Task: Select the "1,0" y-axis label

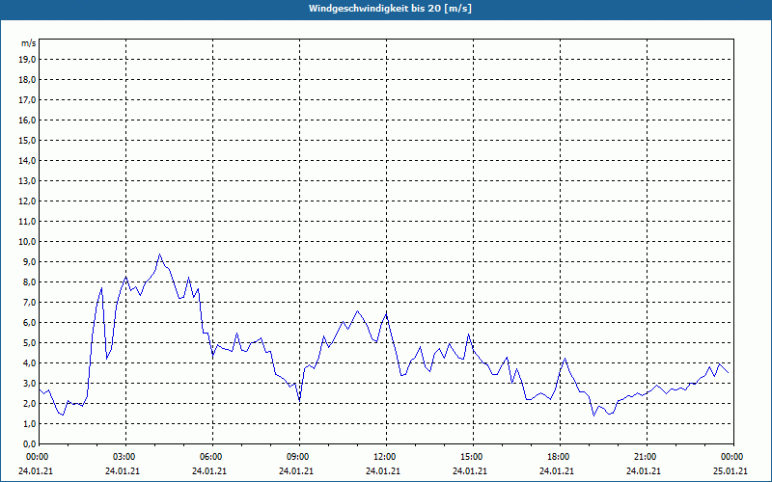Action: 29,423
